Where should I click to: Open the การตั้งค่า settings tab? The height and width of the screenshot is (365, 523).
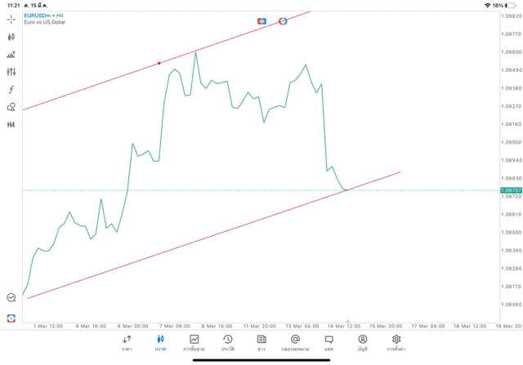[396, 343]
